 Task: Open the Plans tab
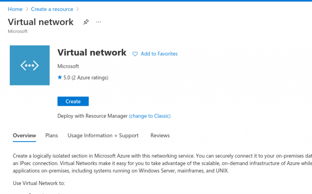(x=52, y=135)
